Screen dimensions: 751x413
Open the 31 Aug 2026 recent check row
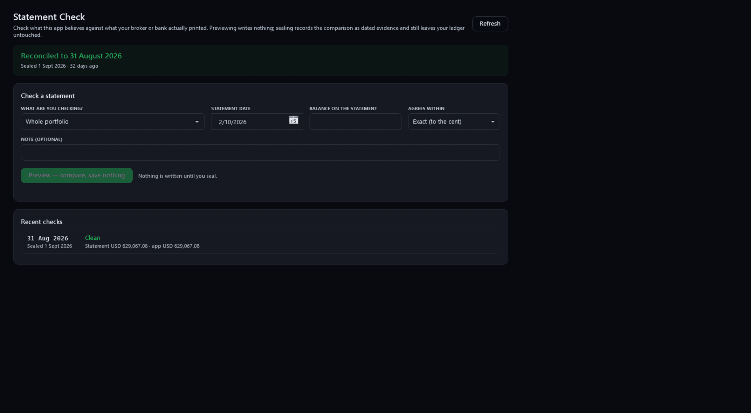coord(260,241)
